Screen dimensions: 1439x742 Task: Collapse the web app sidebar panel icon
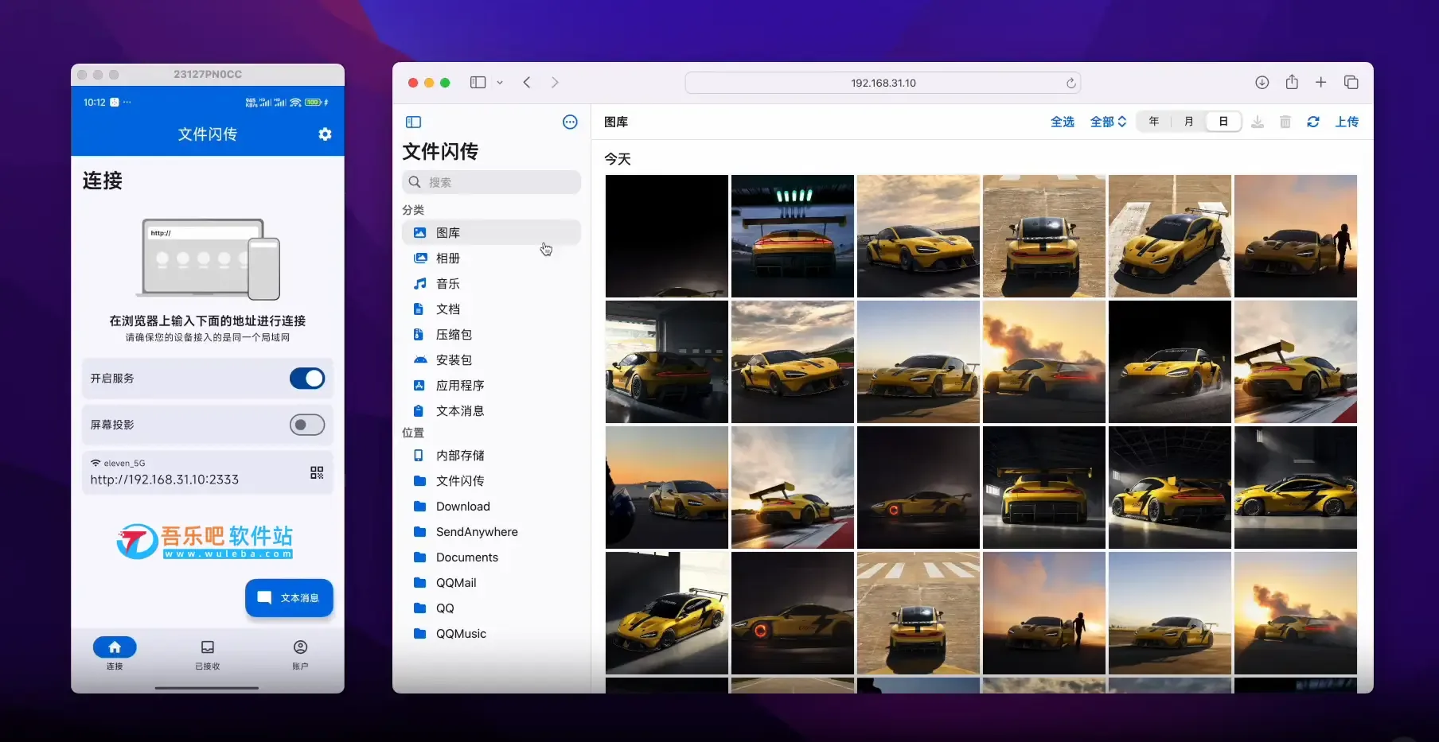click(413, 122)
